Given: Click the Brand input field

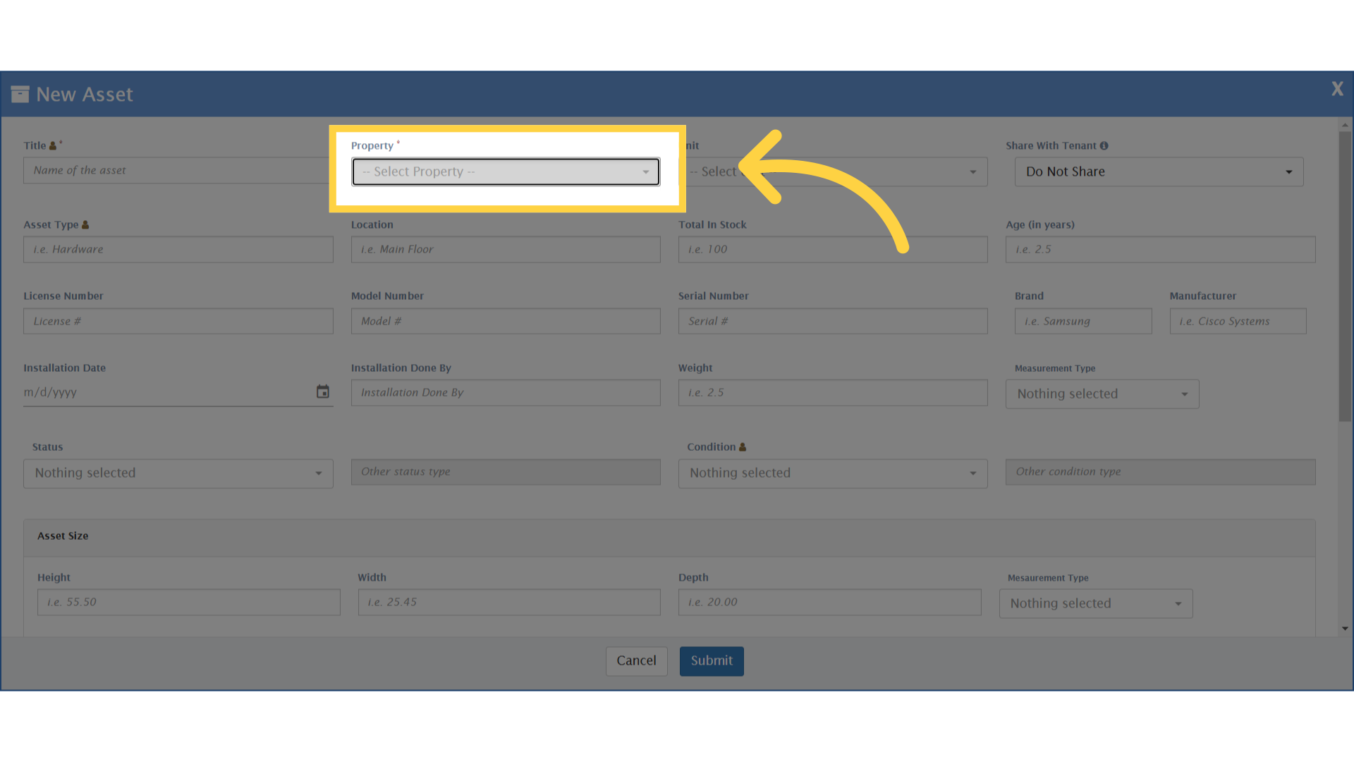Looking at the screenshot, I should point(1083,321).
